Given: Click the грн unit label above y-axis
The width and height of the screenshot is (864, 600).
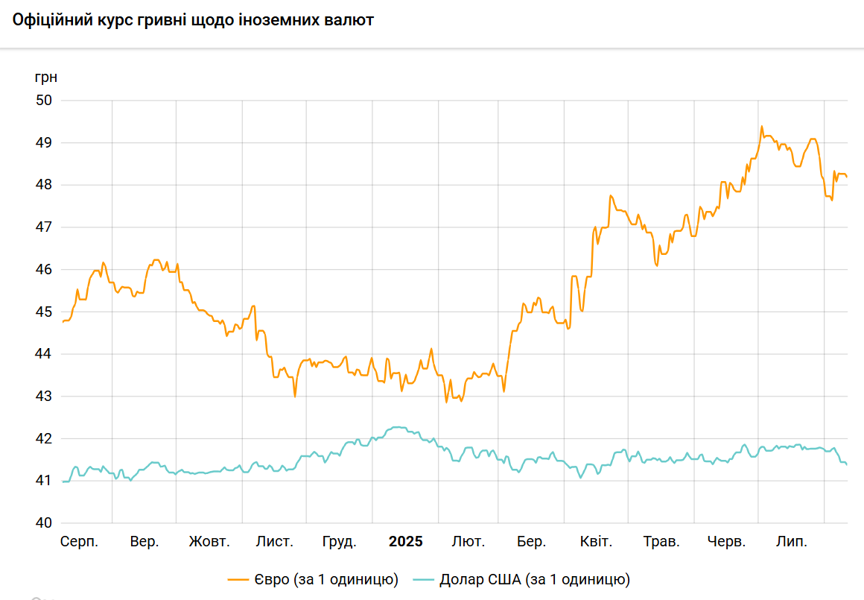Looking at the screenshot, I should click(x=45, y=77).
